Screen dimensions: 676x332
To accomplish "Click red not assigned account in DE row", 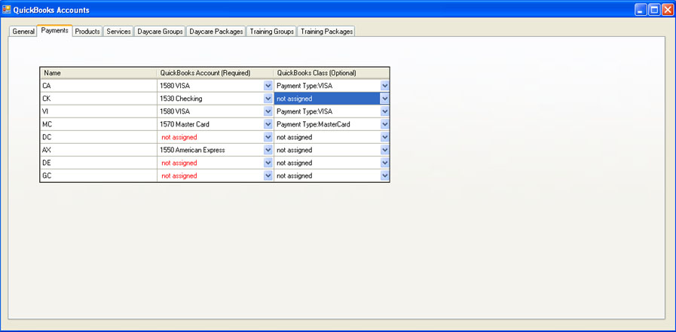I will 179,163.
